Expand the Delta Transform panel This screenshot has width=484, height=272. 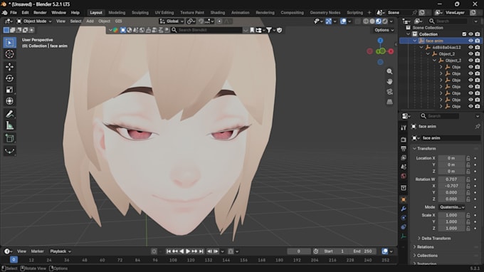[x=436, y=239]
